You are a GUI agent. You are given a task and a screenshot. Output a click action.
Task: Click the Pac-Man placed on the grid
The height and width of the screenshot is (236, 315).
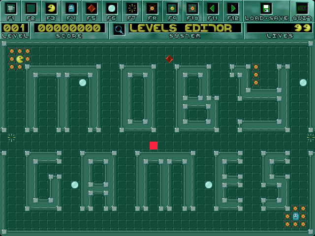pyautogui.click(x=20, y=59)
